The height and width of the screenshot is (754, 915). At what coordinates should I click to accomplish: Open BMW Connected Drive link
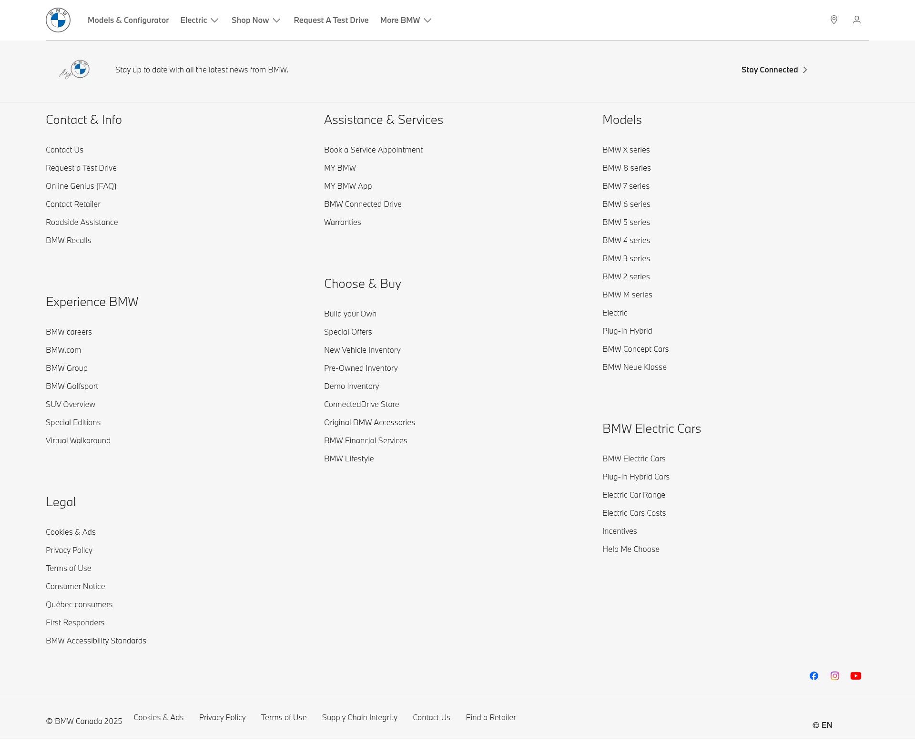[x=363, y=204]
